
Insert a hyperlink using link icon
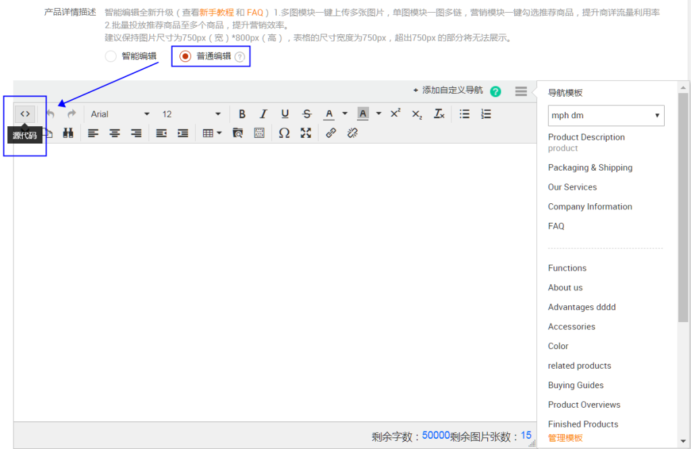pyautogui.click(x=331, y=134)
